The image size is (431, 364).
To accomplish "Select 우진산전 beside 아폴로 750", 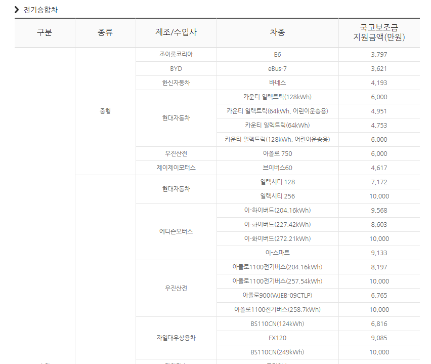I will (x=176, y=154).
